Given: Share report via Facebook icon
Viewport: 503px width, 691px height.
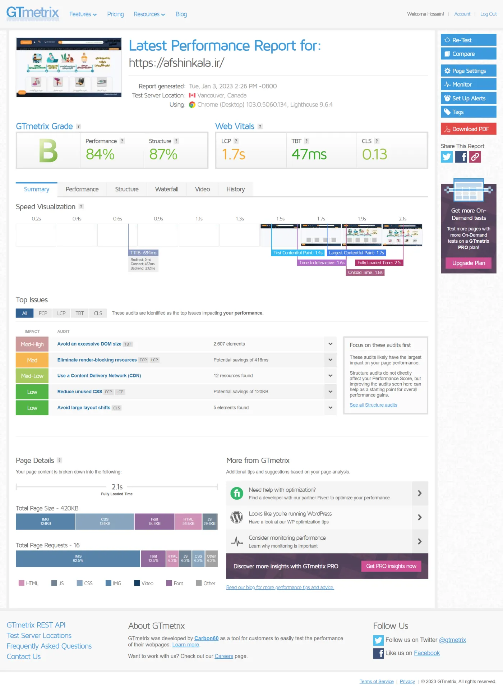Looking at the screenshot, I should point(461,157).
